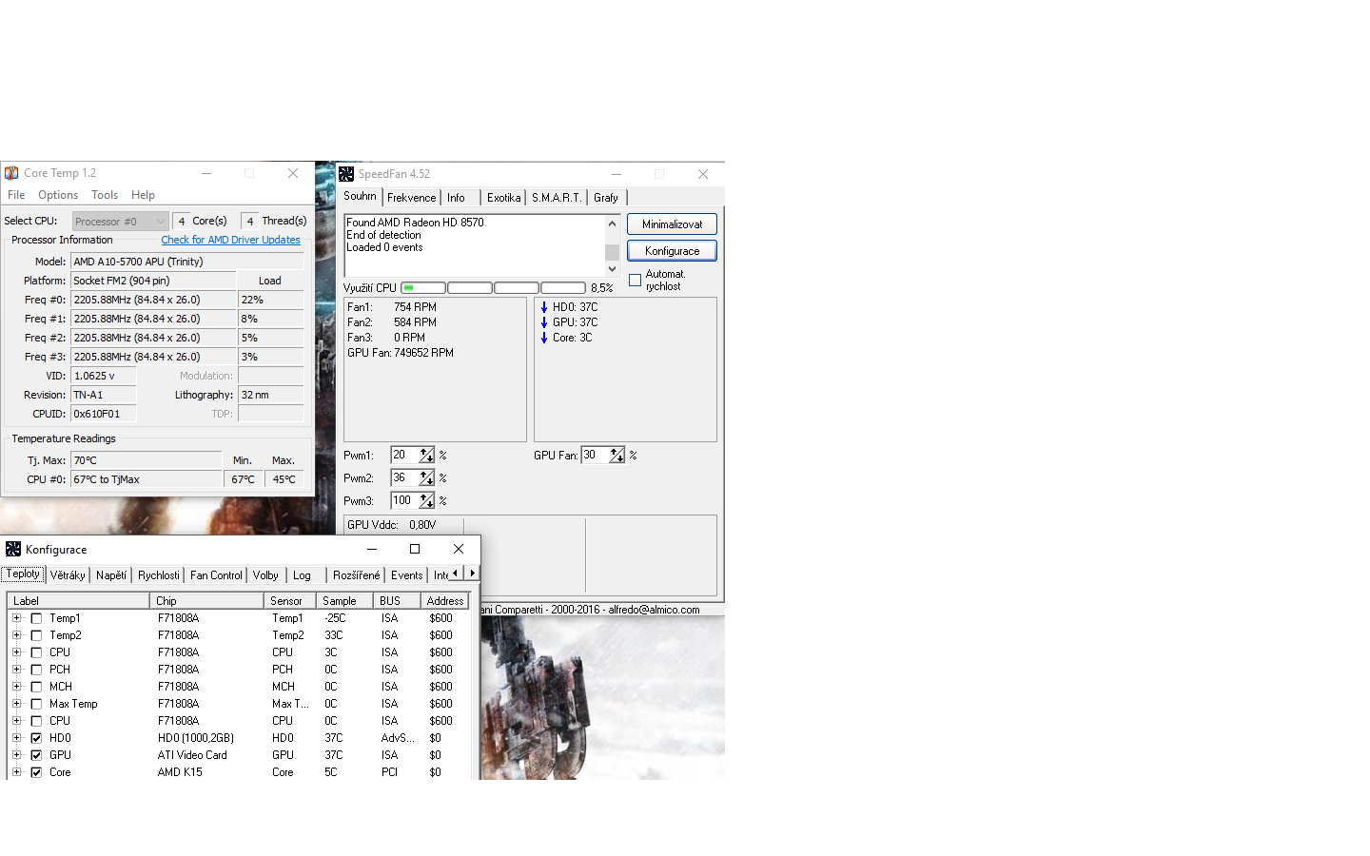Click the GPU Fan value field showing 30
The height and width of the screenshot is (856, 1370).
click(595, 456)
